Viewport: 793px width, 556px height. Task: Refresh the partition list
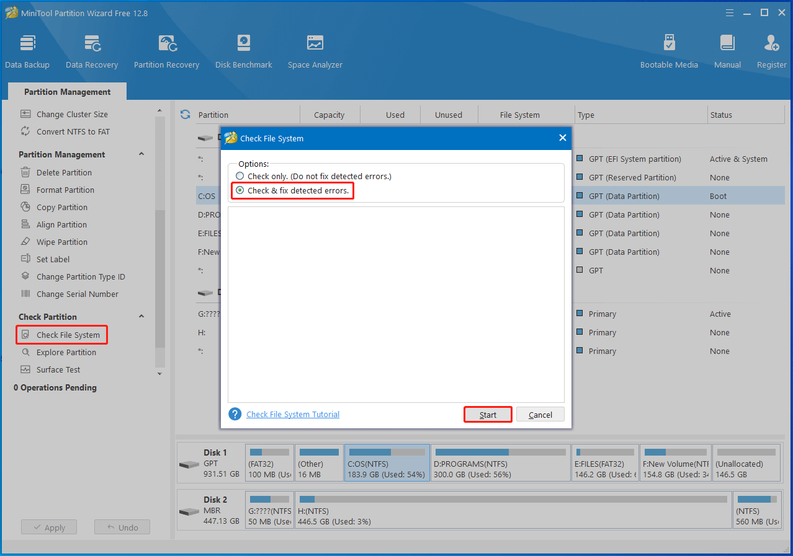[185, 114]
